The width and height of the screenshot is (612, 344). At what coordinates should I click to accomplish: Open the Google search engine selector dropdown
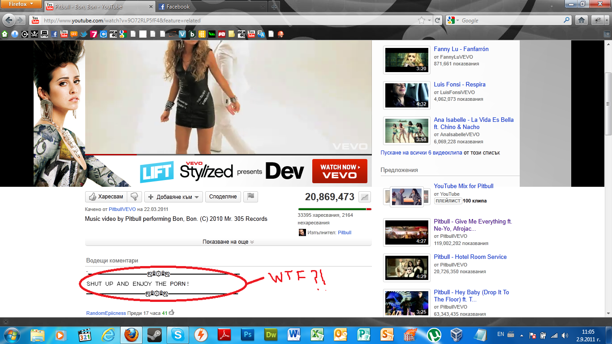453,21
